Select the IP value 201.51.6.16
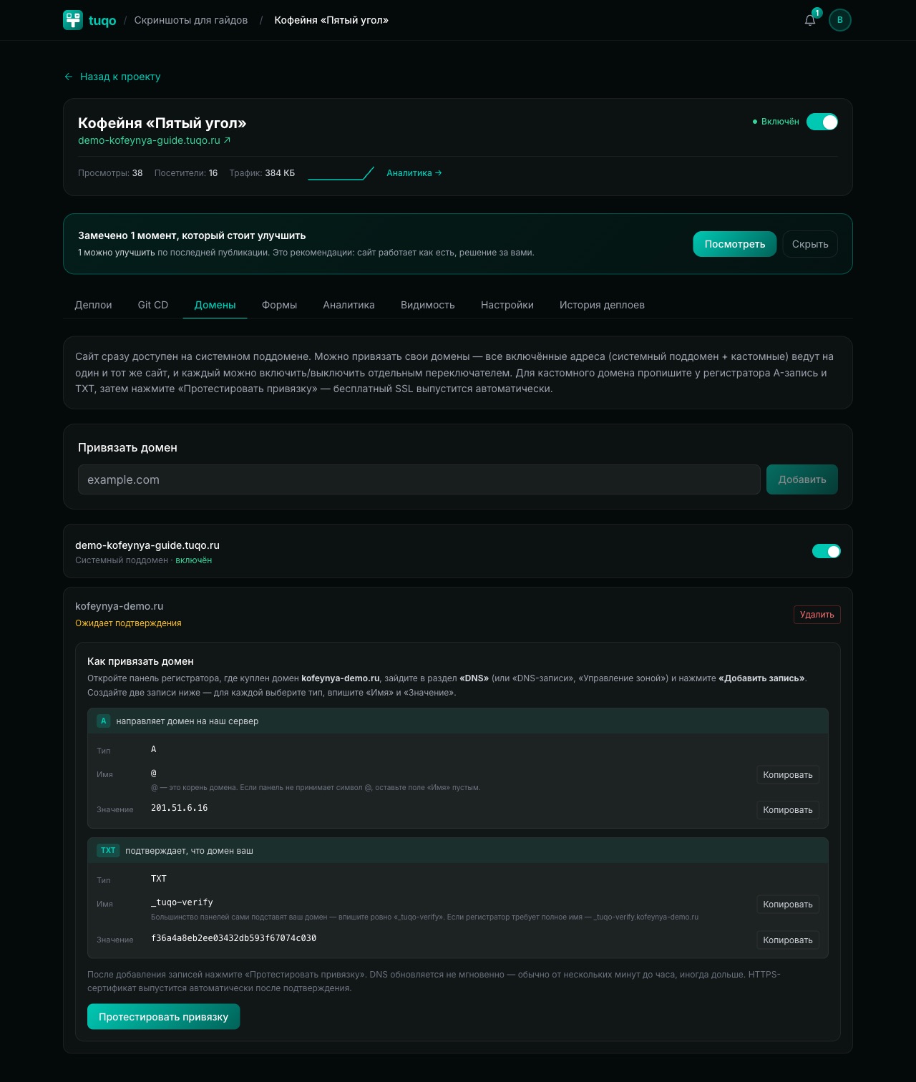 point(180,808)
